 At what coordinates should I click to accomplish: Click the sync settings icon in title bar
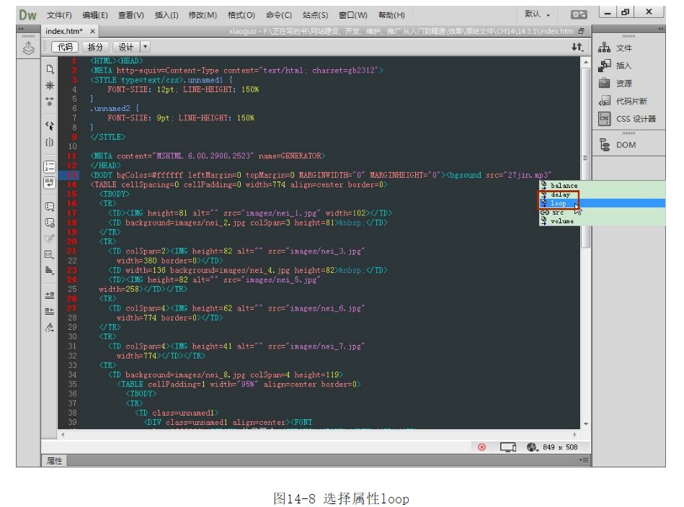(578, 14)
